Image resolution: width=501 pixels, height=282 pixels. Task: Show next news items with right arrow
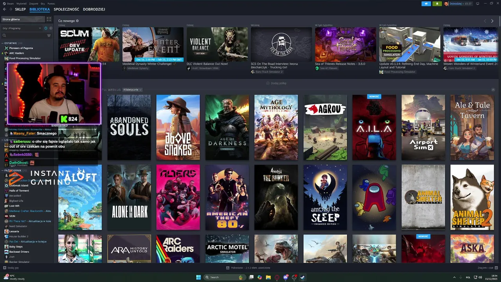click(492, 21)
